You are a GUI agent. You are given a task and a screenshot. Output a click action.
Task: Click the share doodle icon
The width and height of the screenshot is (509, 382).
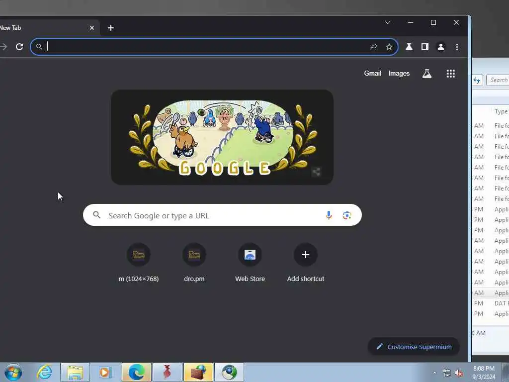pos(316,172)
